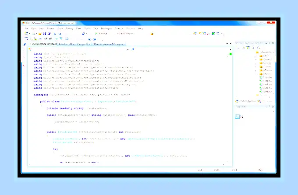Click the New Project toolbar icon
Screen dimensions: 298x195
click(x=26, y=34)
